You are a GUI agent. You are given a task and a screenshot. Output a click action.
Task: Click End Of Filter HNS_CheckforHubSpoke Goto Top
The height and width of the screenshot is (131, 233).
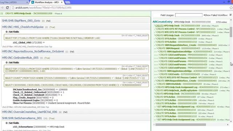(x=27, y=47)
